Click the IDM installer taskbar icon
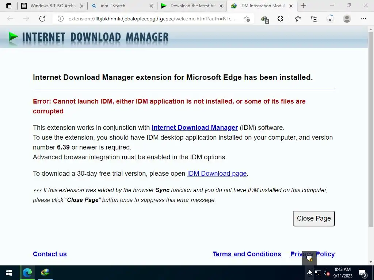The image size is (374, 280). [45, 273]
